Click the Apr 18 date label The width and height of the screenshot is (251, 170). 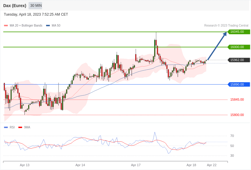(191, 165)
